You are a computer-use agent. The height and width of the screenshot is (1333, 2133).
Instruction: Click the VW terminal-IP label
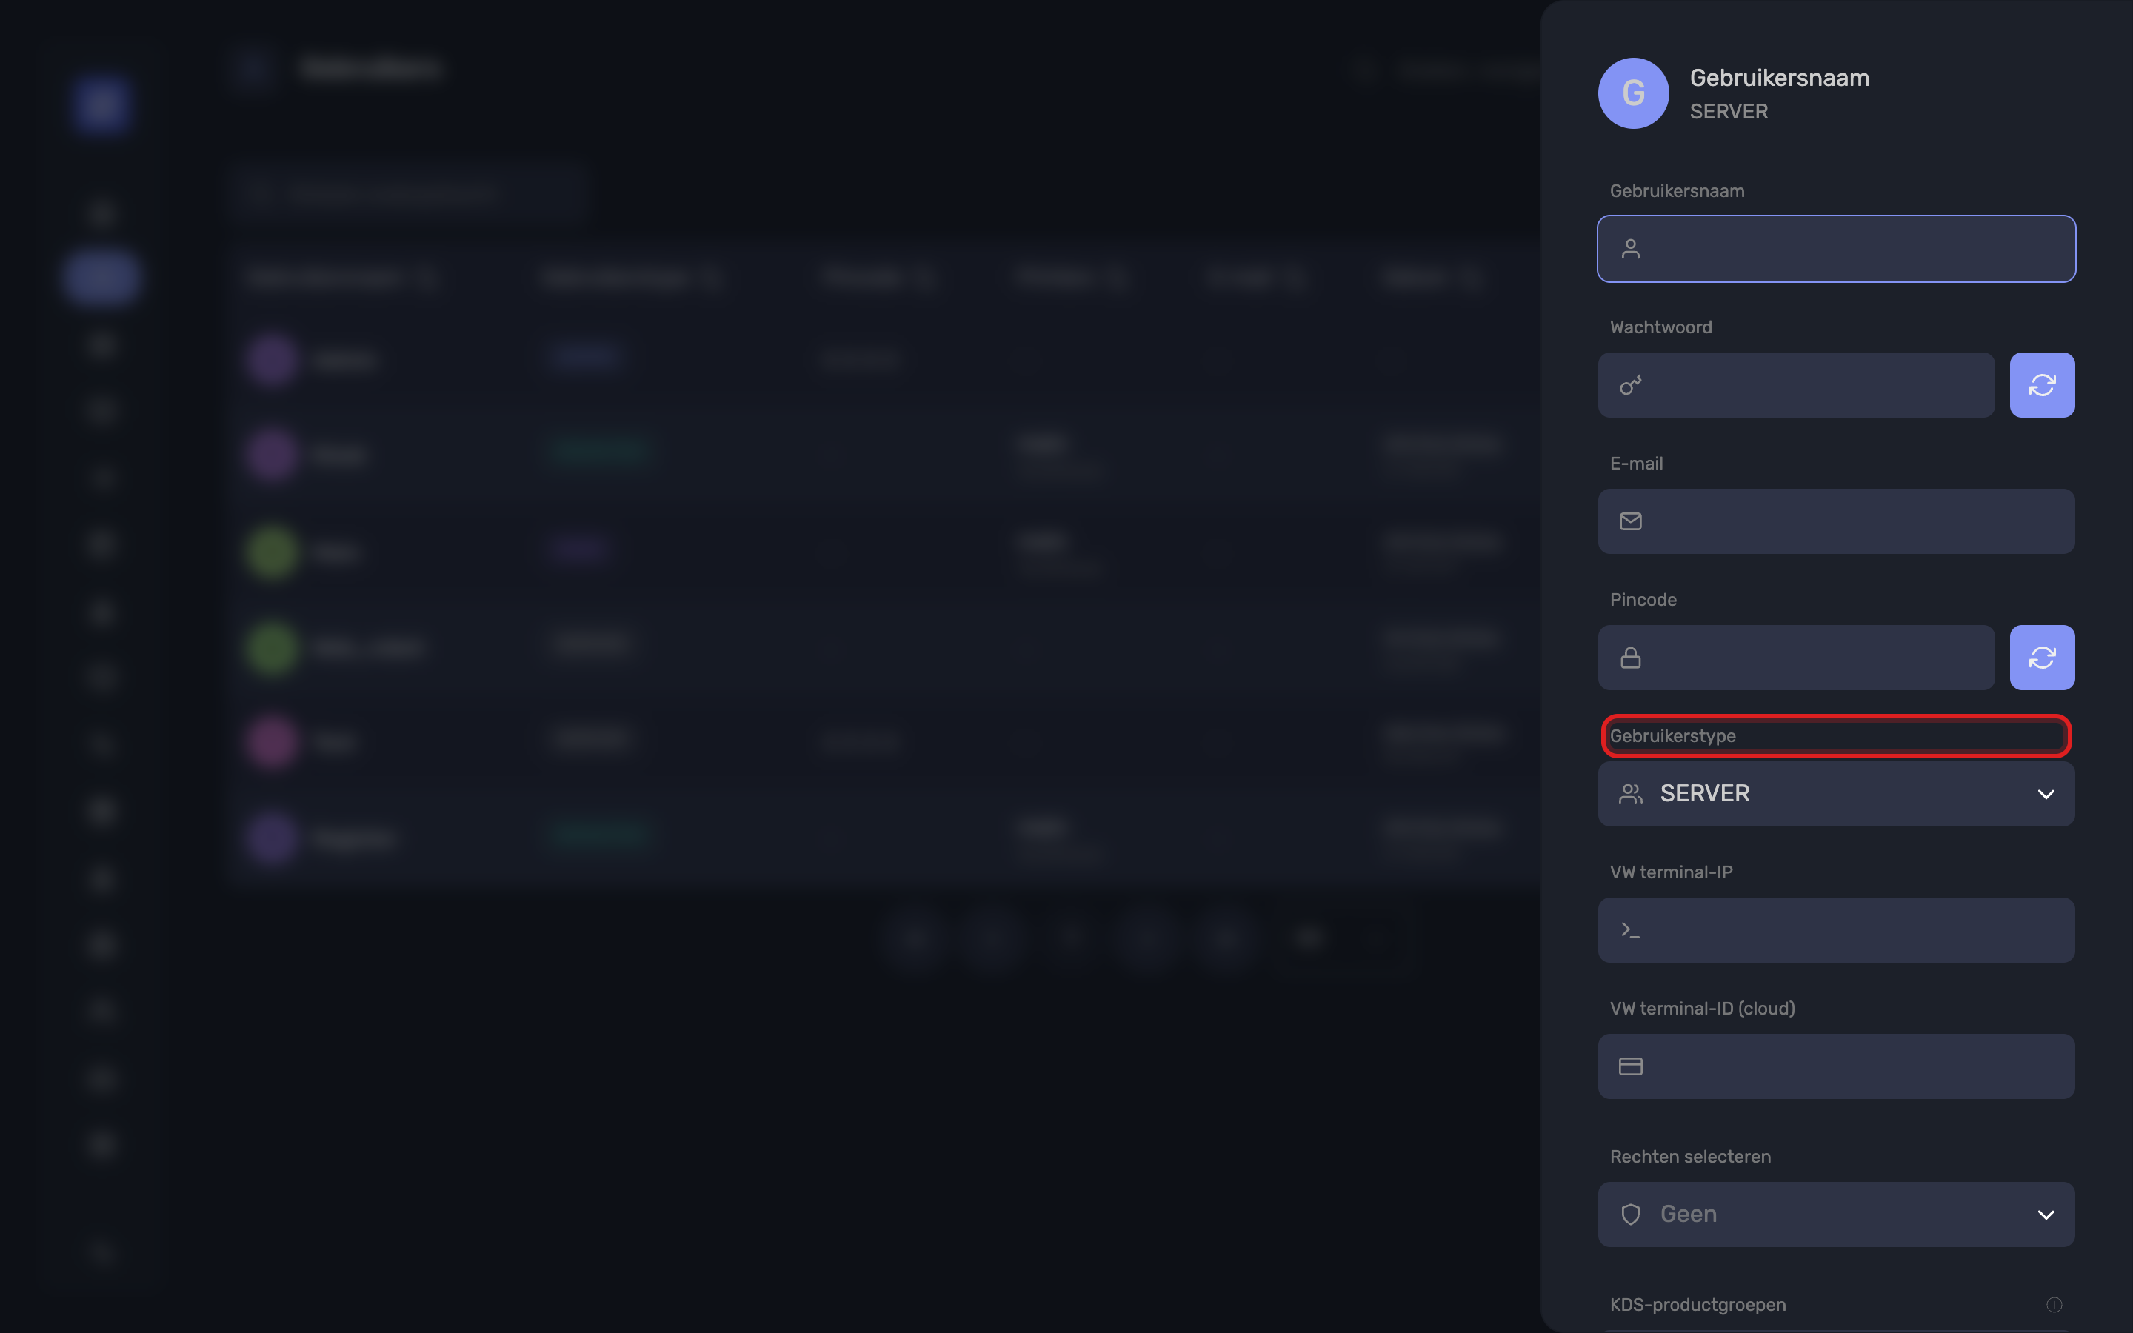tap(1671, 872)
